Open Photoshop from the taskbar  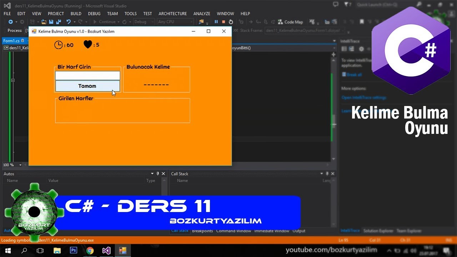coord(74,251)
